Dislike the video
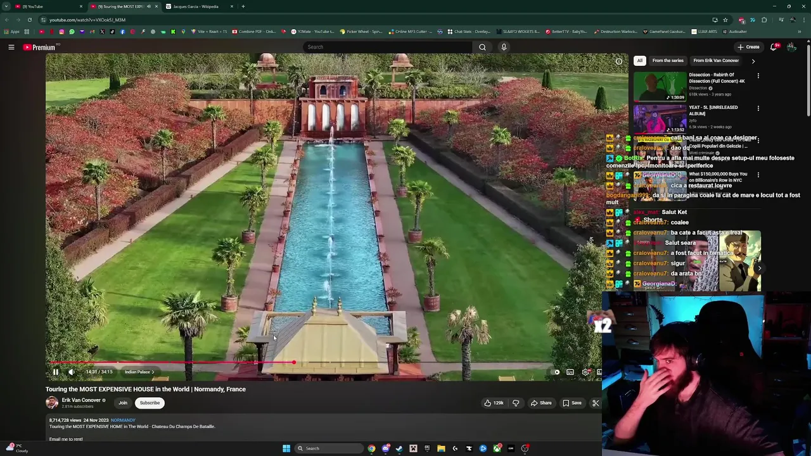Image resolution: width=811 pixels, height=456 pixels. (x=516, y=403)
